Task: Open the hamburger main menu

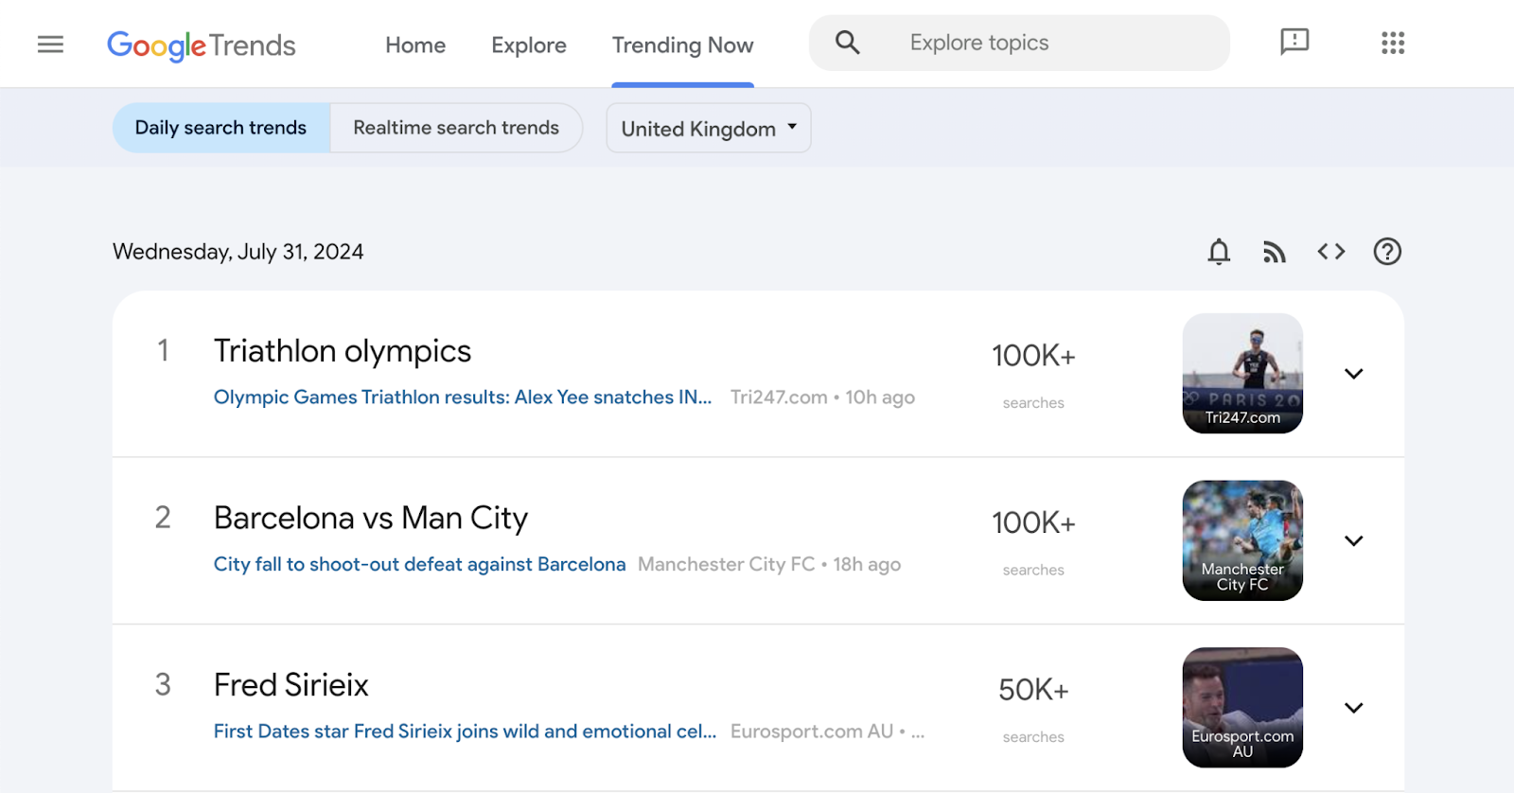Action: tap(50, 44)
